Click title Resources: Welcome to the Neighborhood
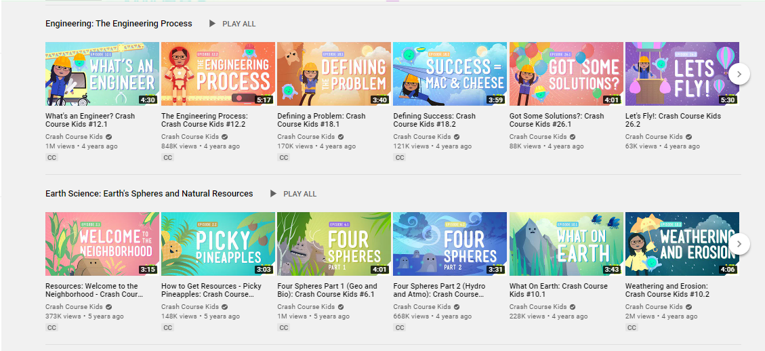 (x=95, y=290)
